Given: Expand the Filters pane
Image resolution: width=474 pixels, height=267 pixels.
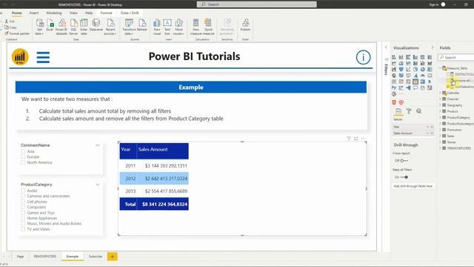Looking at the screenshot, I should pyautogui.click(x=387, y=47).
